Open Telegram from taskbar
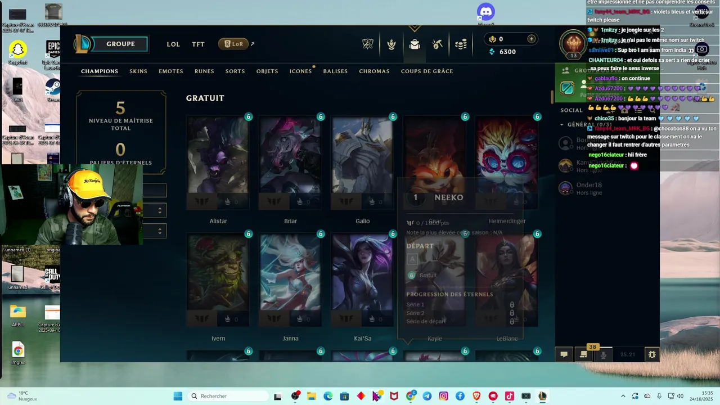 click(427, 396)
